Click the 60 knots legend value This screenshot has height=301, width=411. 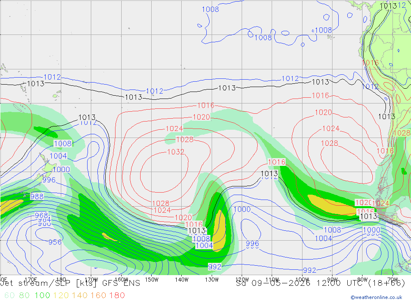coord(9,295)
